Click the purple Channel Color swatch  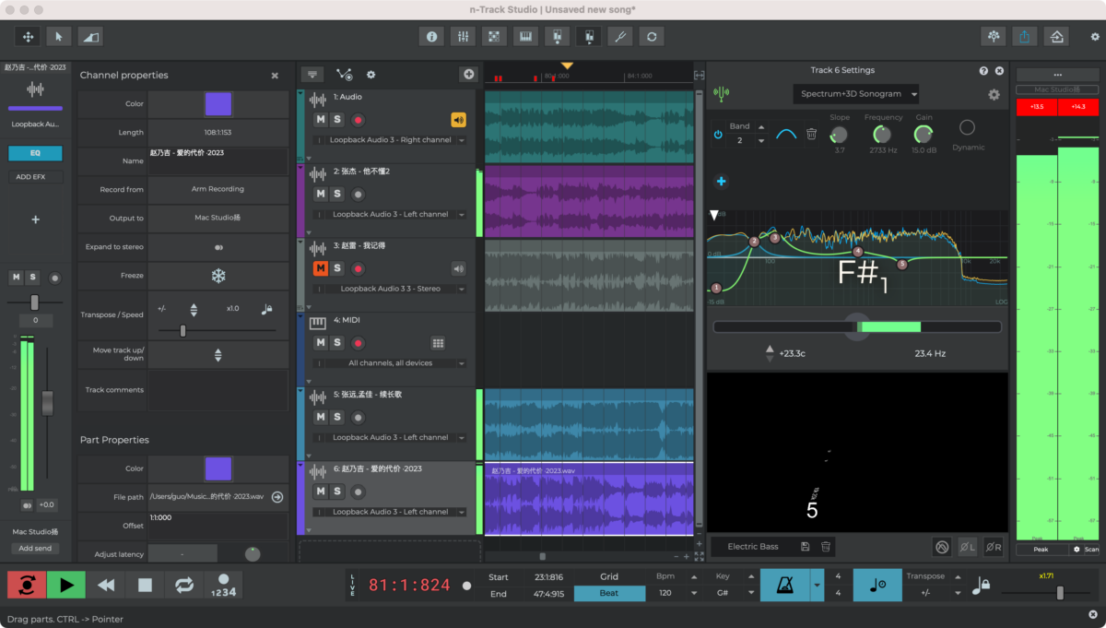pos(218,103)
